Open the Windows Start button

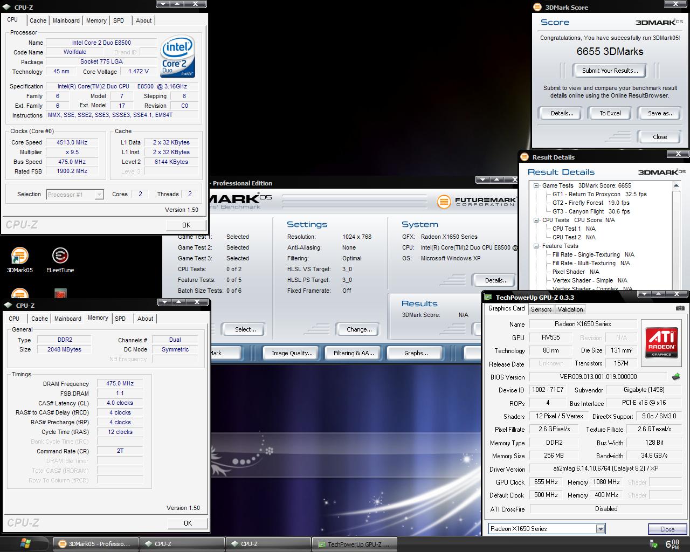[x=25, y=543]
